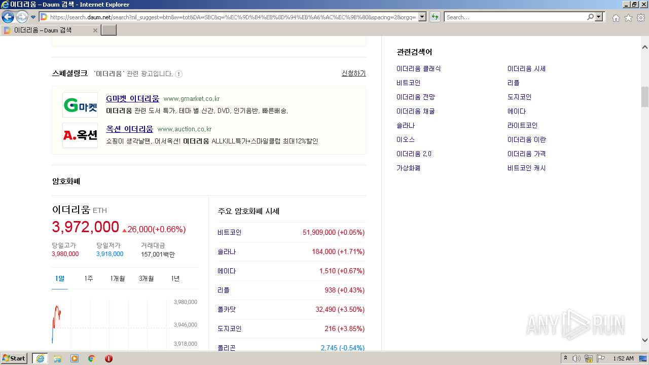Open the Tools gear icon

[x=641, y=18]
